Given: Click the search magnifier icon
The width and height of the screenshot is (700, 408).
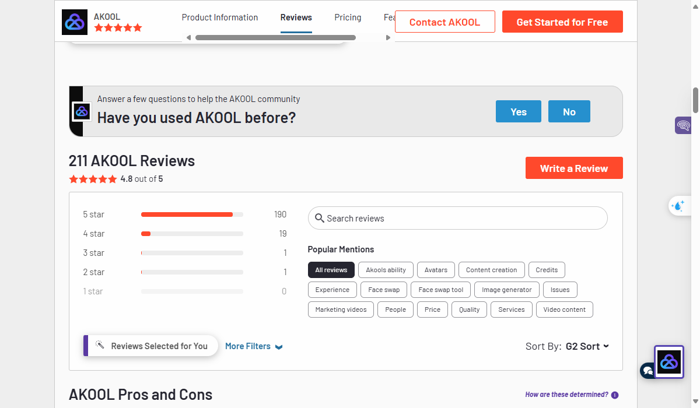Looking at the screenshot, I should click(319, 219).
